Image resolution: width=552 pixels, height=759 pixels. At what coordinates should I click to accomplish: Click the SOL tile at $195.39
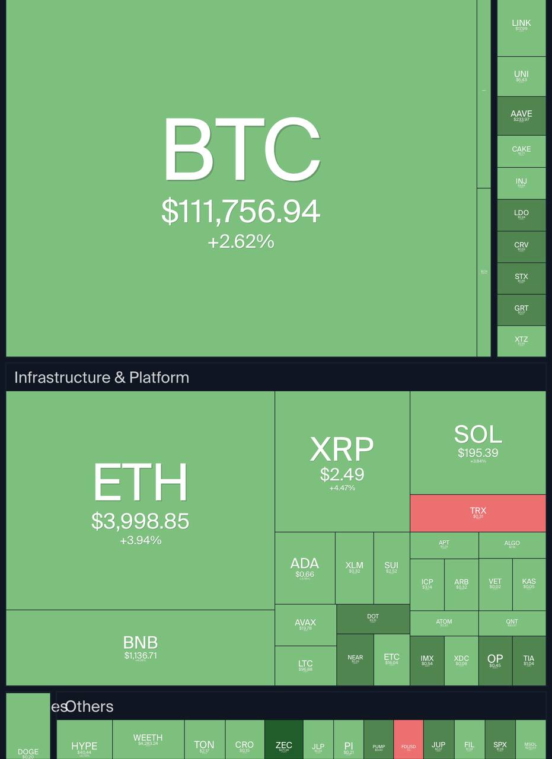pyautogui.click(x=478, y=442)
